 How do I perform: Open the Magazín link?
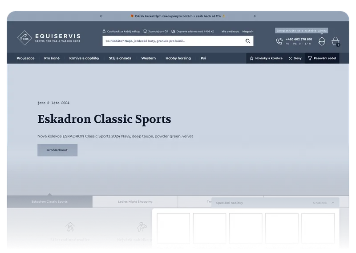pyautogui.click(x=248, y=32)
